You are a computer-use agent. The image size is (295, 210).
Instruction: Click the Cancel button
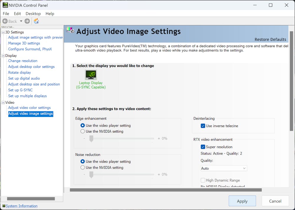[275, 201]
